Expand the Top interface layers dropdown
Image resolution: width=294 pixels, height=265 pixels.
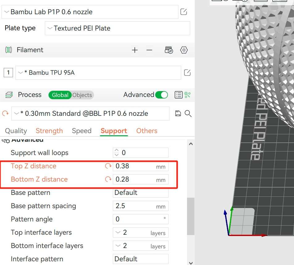click(x=140, y=233)
